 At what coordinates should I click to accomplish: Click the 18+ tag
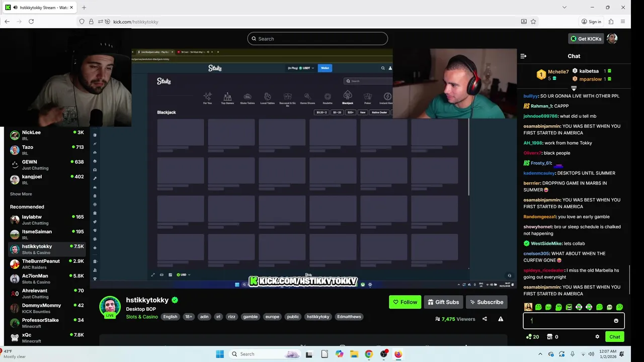tap(188, 317)
